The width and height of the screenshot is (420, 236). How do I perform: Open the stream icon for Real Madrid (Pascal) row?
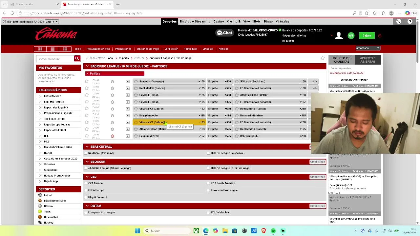pos(128,88)
